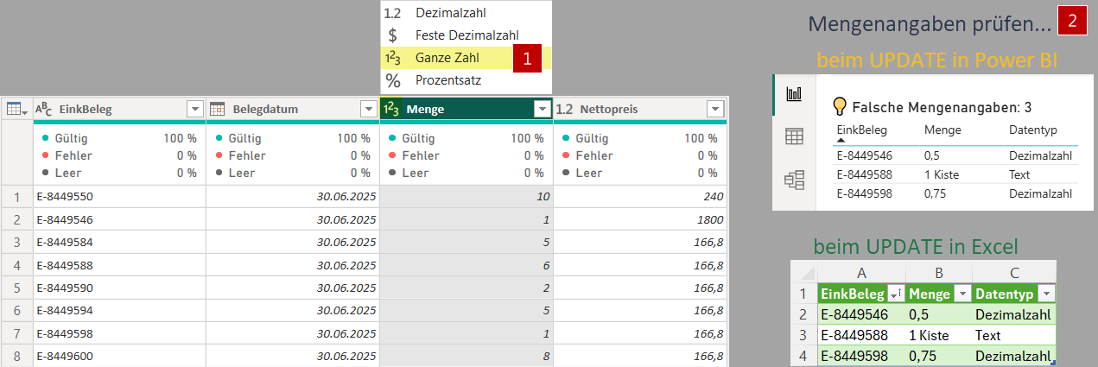Click the lightbulb icon beside Falsche Mengenangaben
Screen dimensions: 1098x367
point(838,106)
